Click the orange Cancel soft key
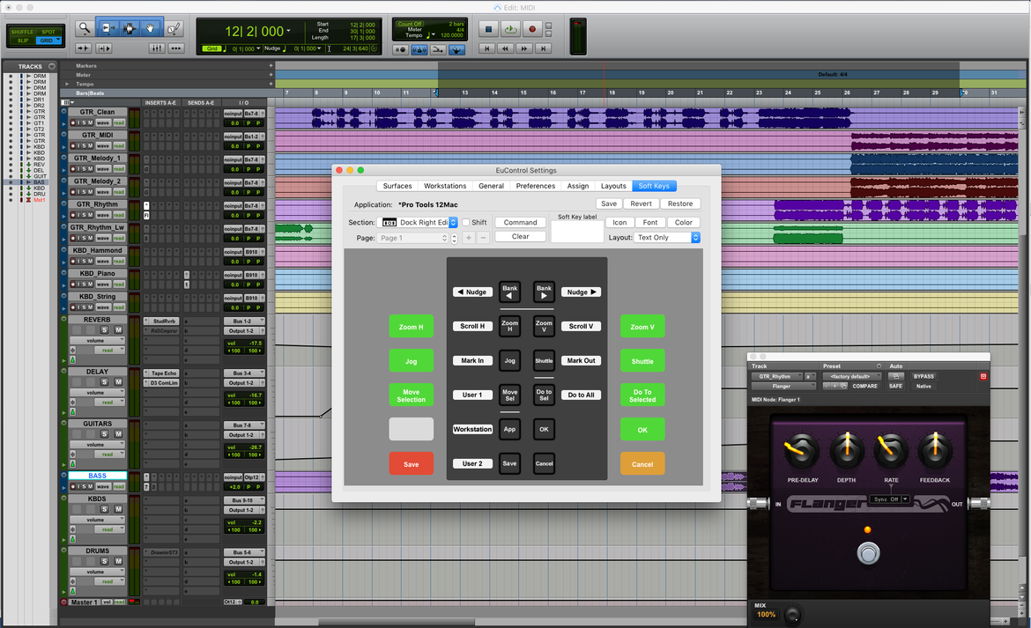1031x628 pixels. click(642, 464)
